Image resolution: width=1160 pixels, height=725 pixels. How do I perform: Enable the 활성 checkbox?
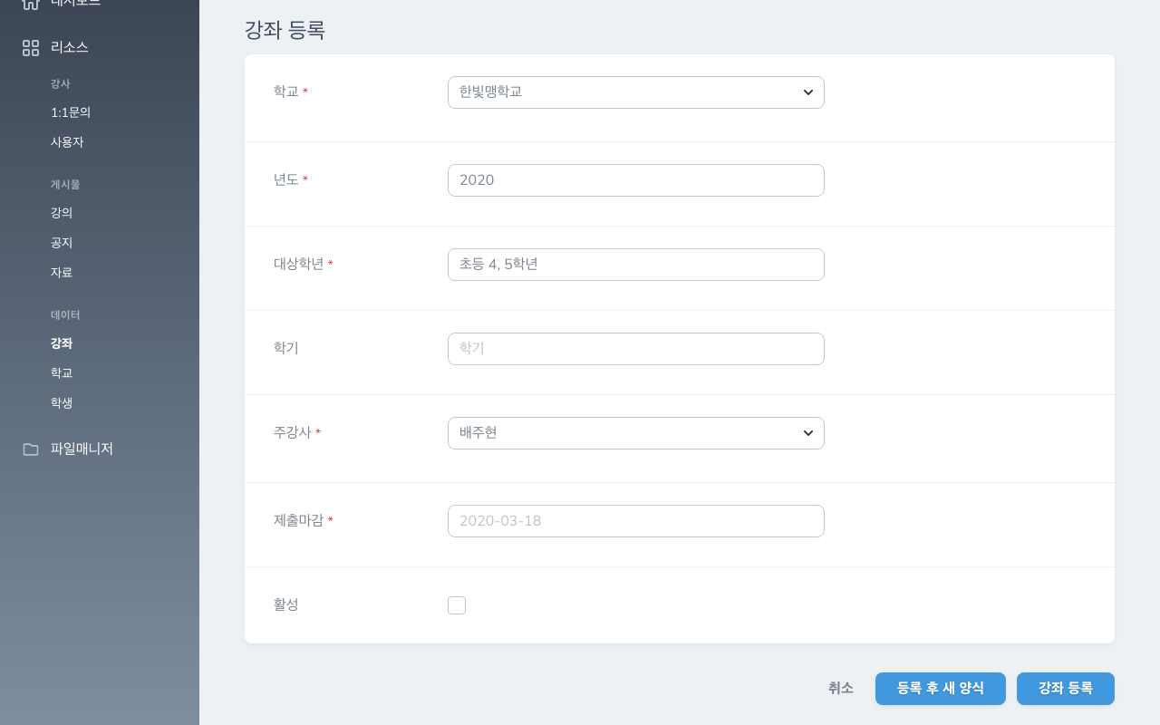[457, 605]
